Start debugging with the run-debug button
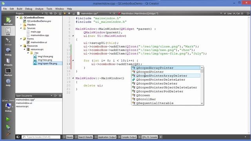This screenshot has width=251, height=141. pos(8,127)
